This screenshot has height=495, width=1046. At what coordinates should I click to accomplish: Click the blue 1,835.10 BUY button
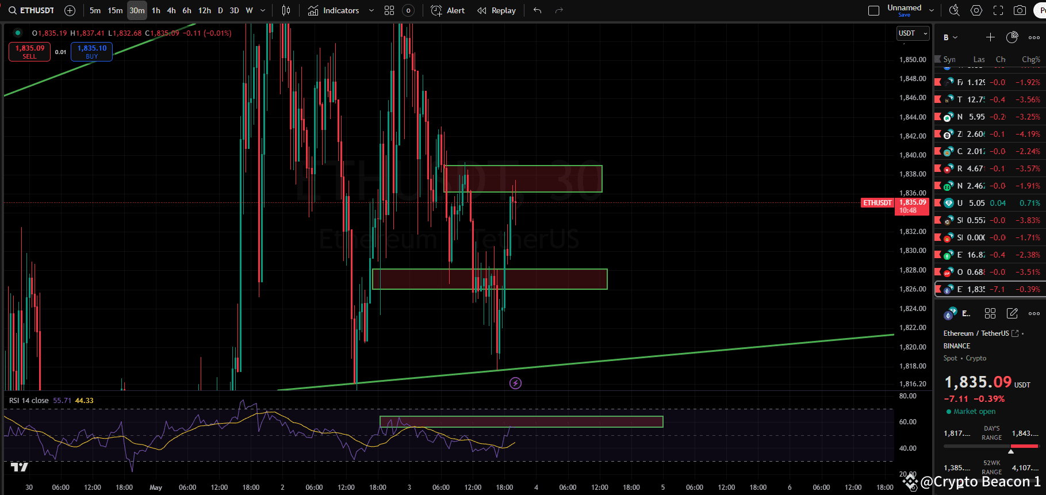tap(92, 52)
